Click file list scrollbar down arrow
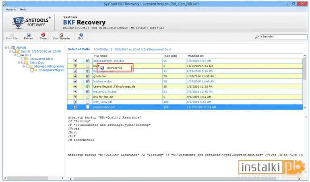This screenshot has width=310, height=182. (305, 108)
